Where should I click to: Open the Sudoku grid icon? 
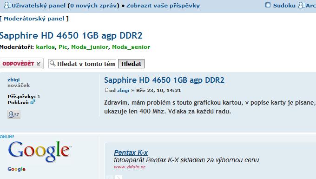point(268,5)
